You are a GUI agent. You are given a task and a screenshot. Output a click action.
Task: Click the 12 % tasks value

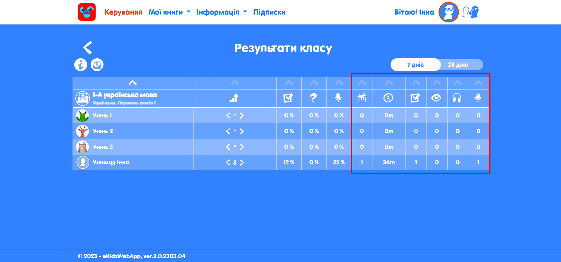289,162
